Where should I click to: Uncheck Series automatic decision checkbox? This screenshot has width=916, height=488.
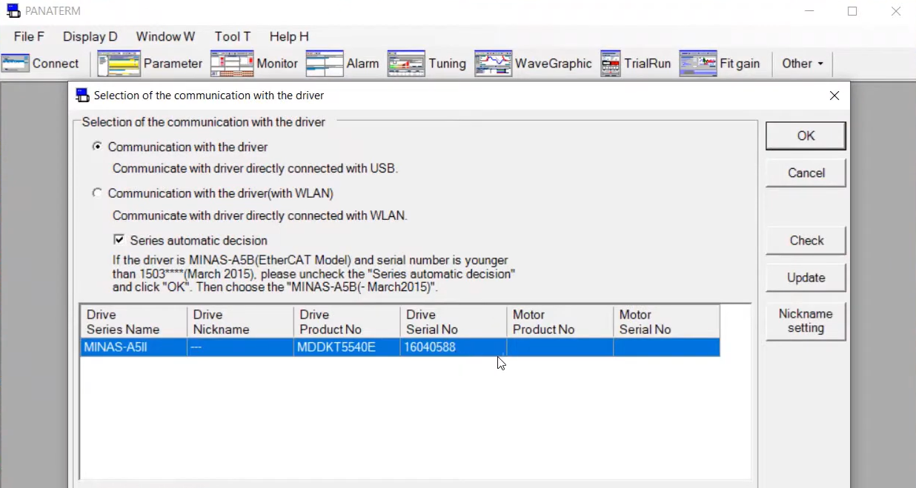(119, 240)
